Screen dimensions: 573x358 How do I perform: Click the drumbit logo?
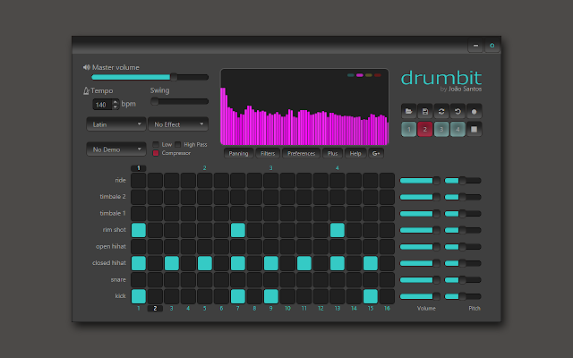tap(441, 78)
